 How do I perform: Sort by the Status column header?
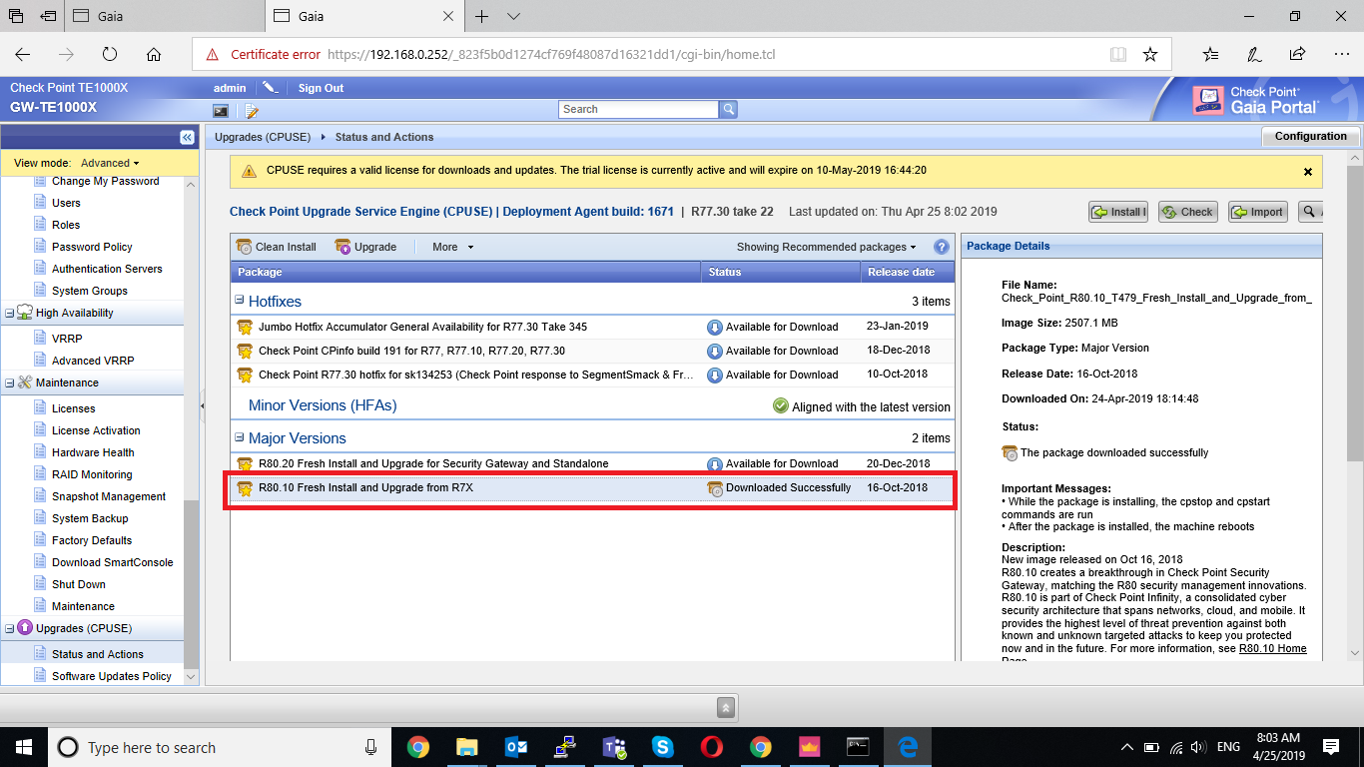(781, 272)
